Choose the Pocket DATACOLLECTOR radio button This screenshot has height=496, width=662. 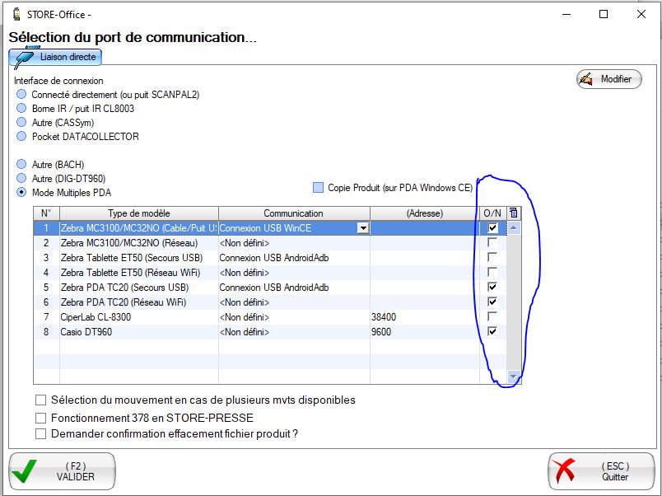click(21, 137)
